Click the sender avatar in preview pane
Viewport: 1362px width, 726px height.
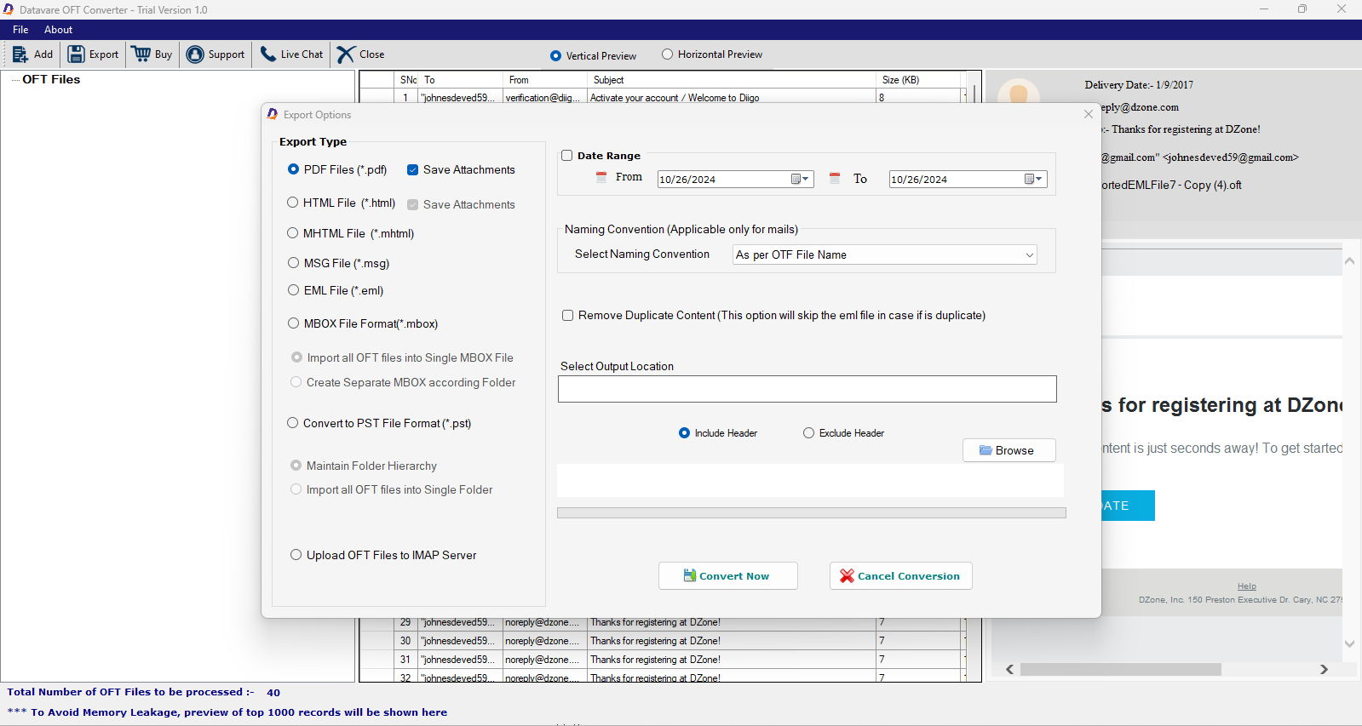1018,91
